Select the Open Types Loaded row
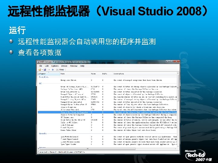218x163 pixels. point(107,144)
